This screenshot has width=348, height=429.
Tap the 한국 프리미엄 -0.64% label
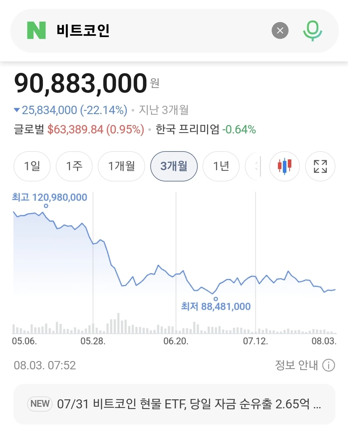pyautogui.click(x=206, y=129)
